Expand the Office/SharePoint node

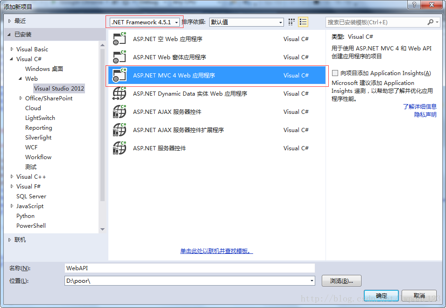pyautogui.click(x=21, y=98)
